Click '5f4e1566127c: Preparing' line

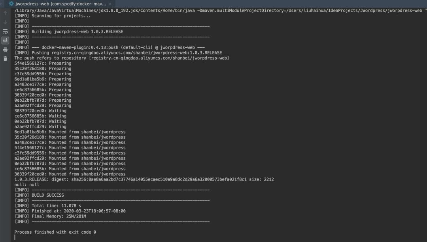[43, 63]
